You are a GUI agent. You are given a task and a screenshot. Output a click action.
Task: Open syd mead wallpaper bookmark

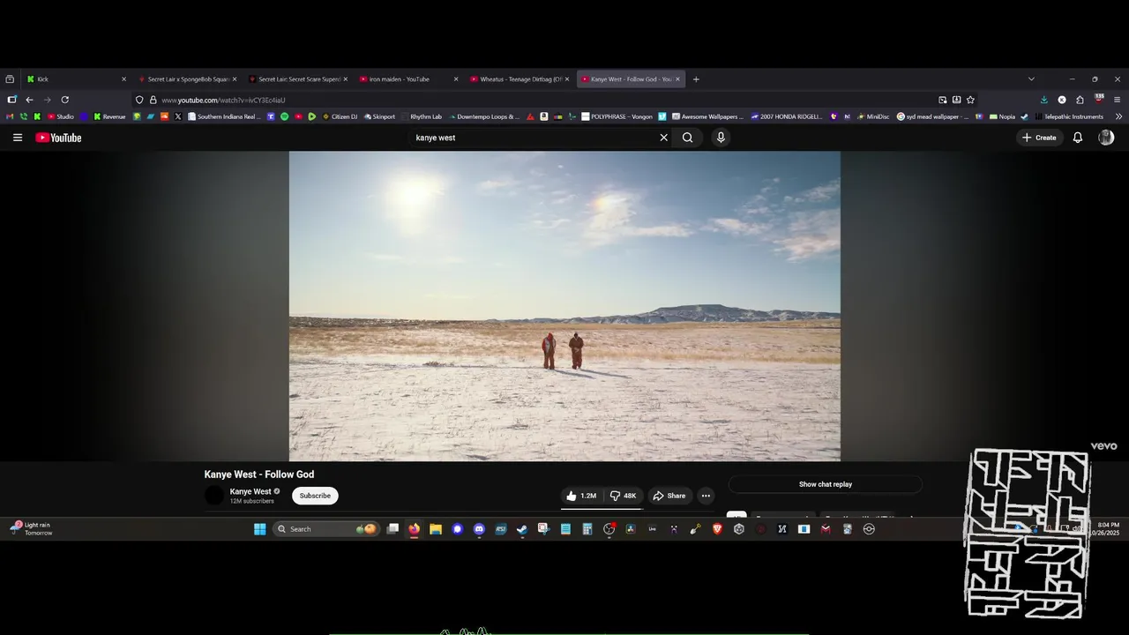point(933,116)
